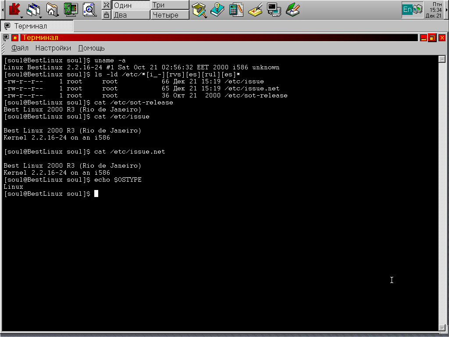
Task: Click the terminal scrollbar up arrow
Action: [x=442, y=59]
